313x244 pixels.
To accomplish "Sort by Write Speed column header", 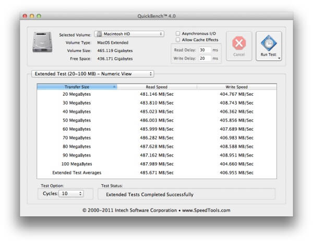I will (x=237, y=87).
